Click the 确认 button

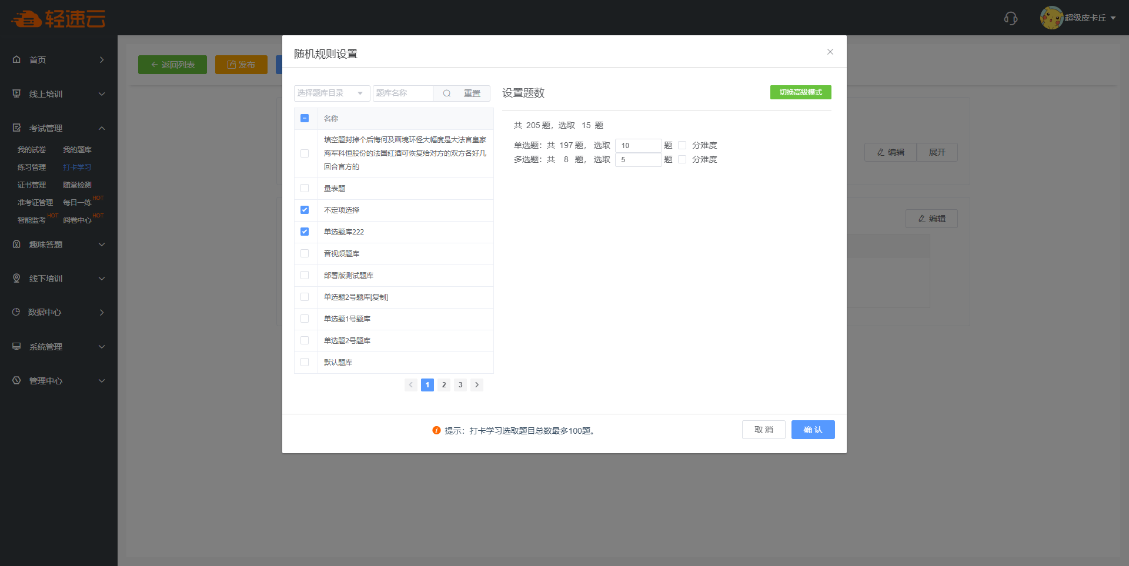[x=813, y=430]
